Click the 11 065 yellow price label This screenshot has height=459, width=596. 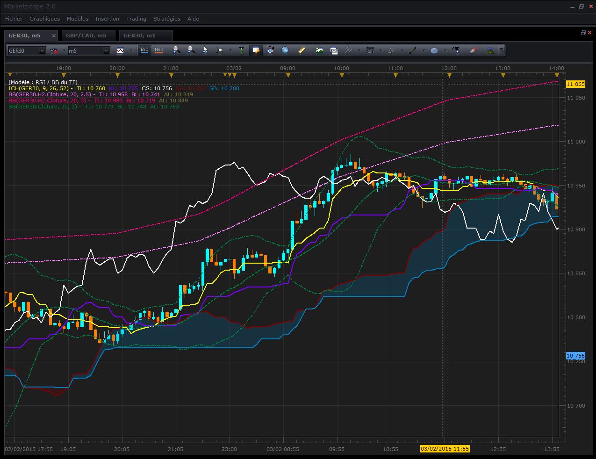coord(575,84)
